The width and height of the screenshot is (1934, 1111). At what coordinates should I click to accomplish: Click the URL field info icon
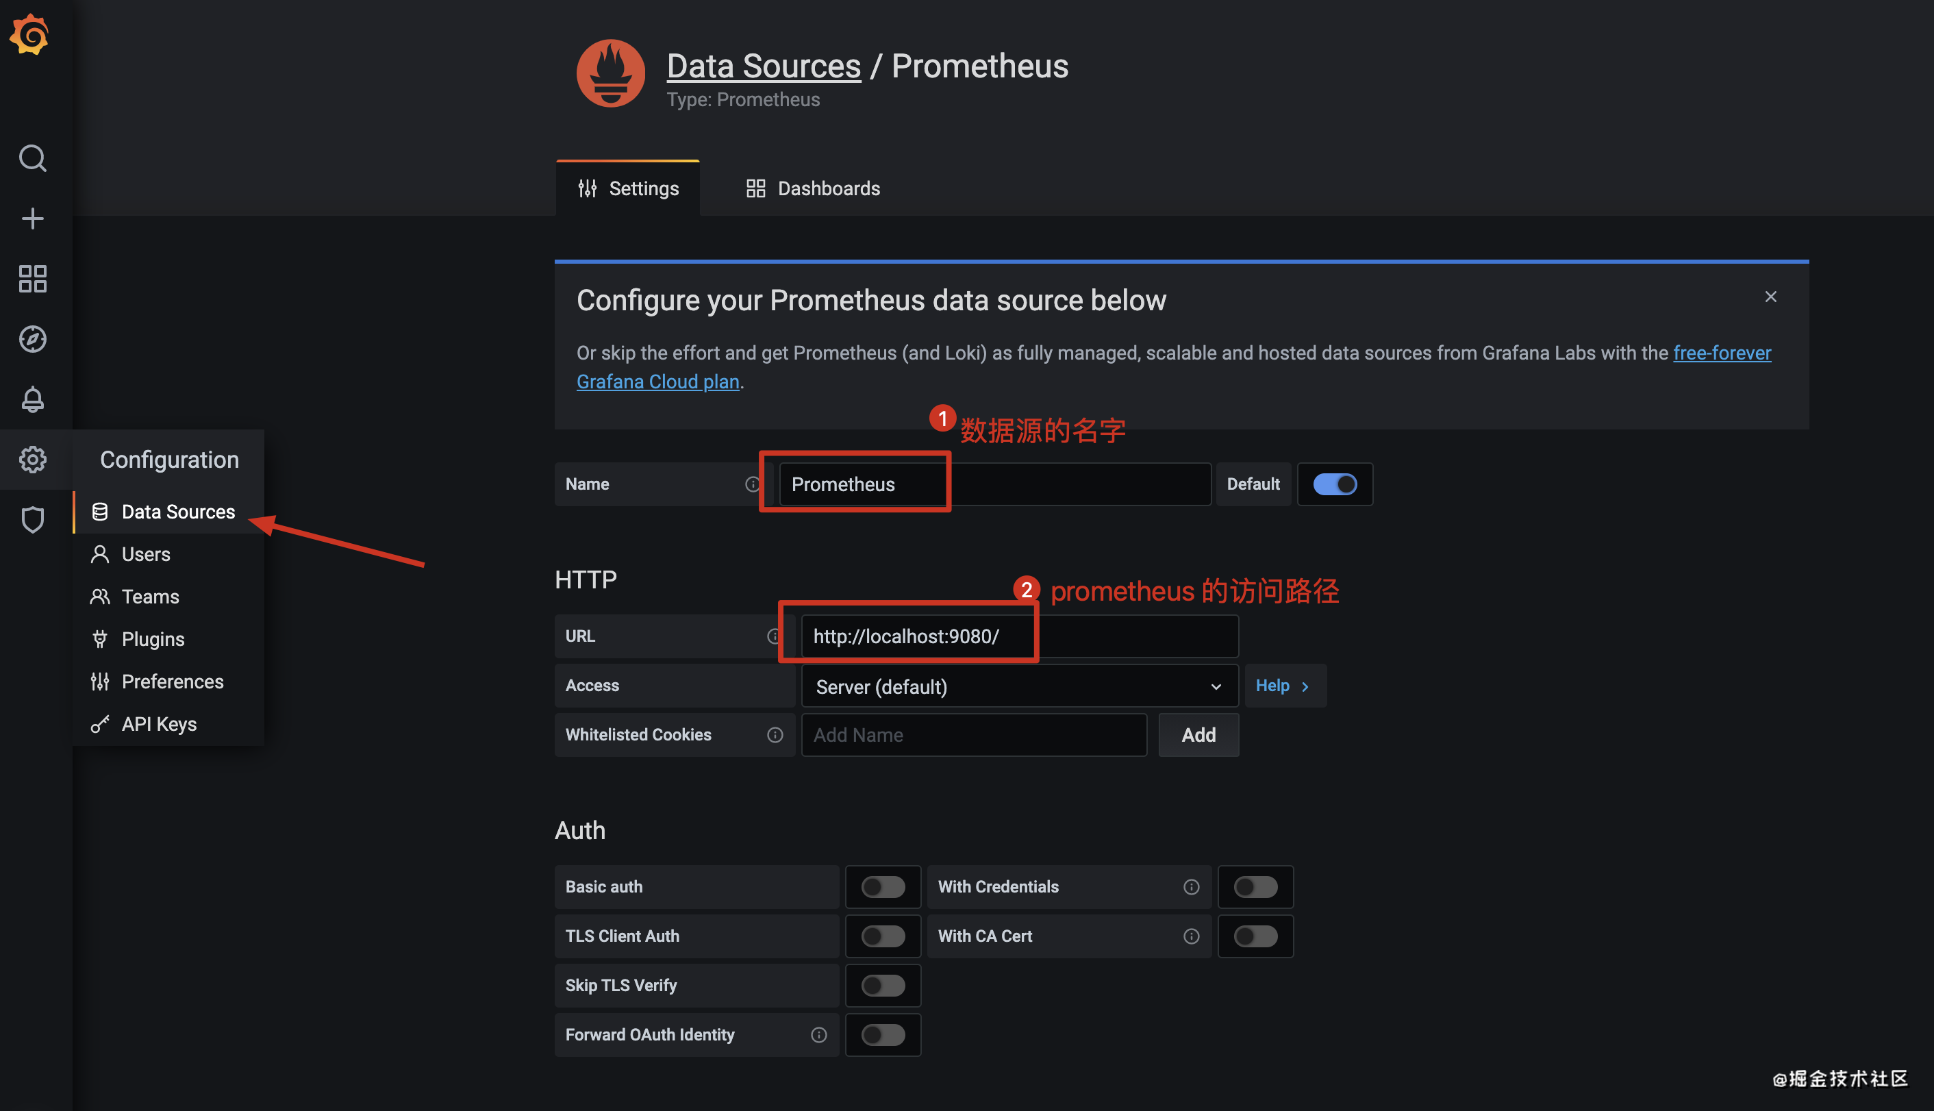click(x=774, y=636)
